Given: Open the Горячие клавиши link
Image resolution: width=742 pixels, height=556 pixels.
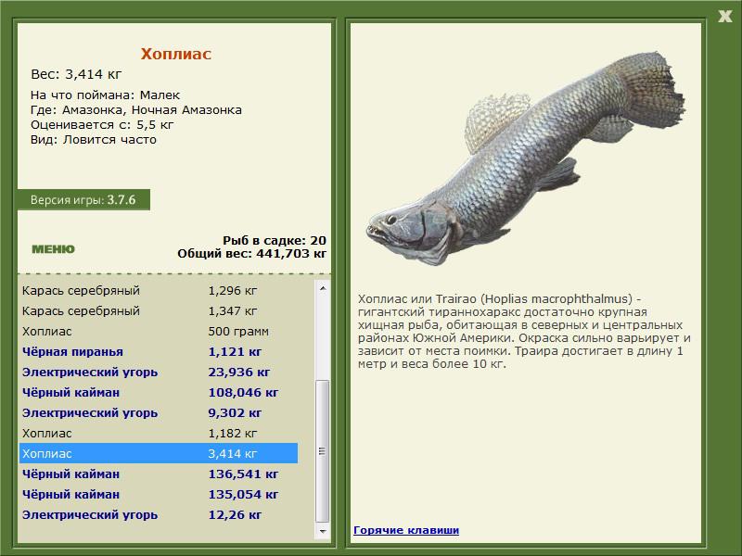Looking at the screenshot, I should point(406,530).
